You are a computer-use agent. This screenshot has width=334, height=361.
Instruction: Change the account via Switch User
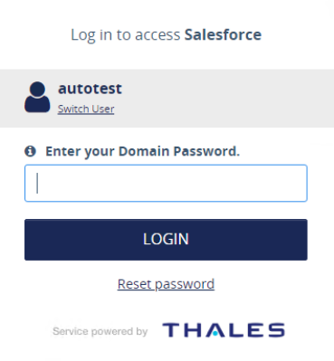click(x=86, y=109)
